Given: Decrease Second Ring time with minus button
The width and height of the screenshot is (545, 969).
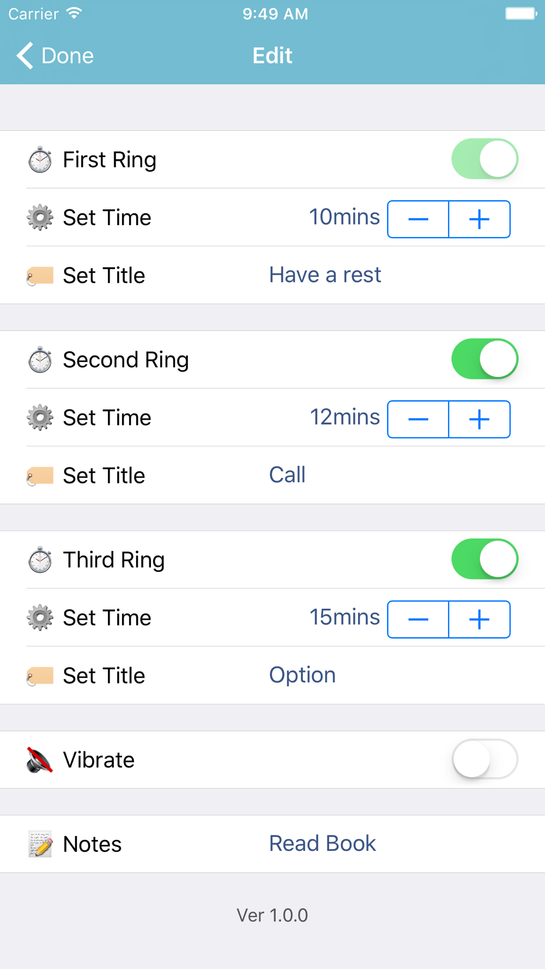Looking at the screenshot, I should tap(418, 419).
